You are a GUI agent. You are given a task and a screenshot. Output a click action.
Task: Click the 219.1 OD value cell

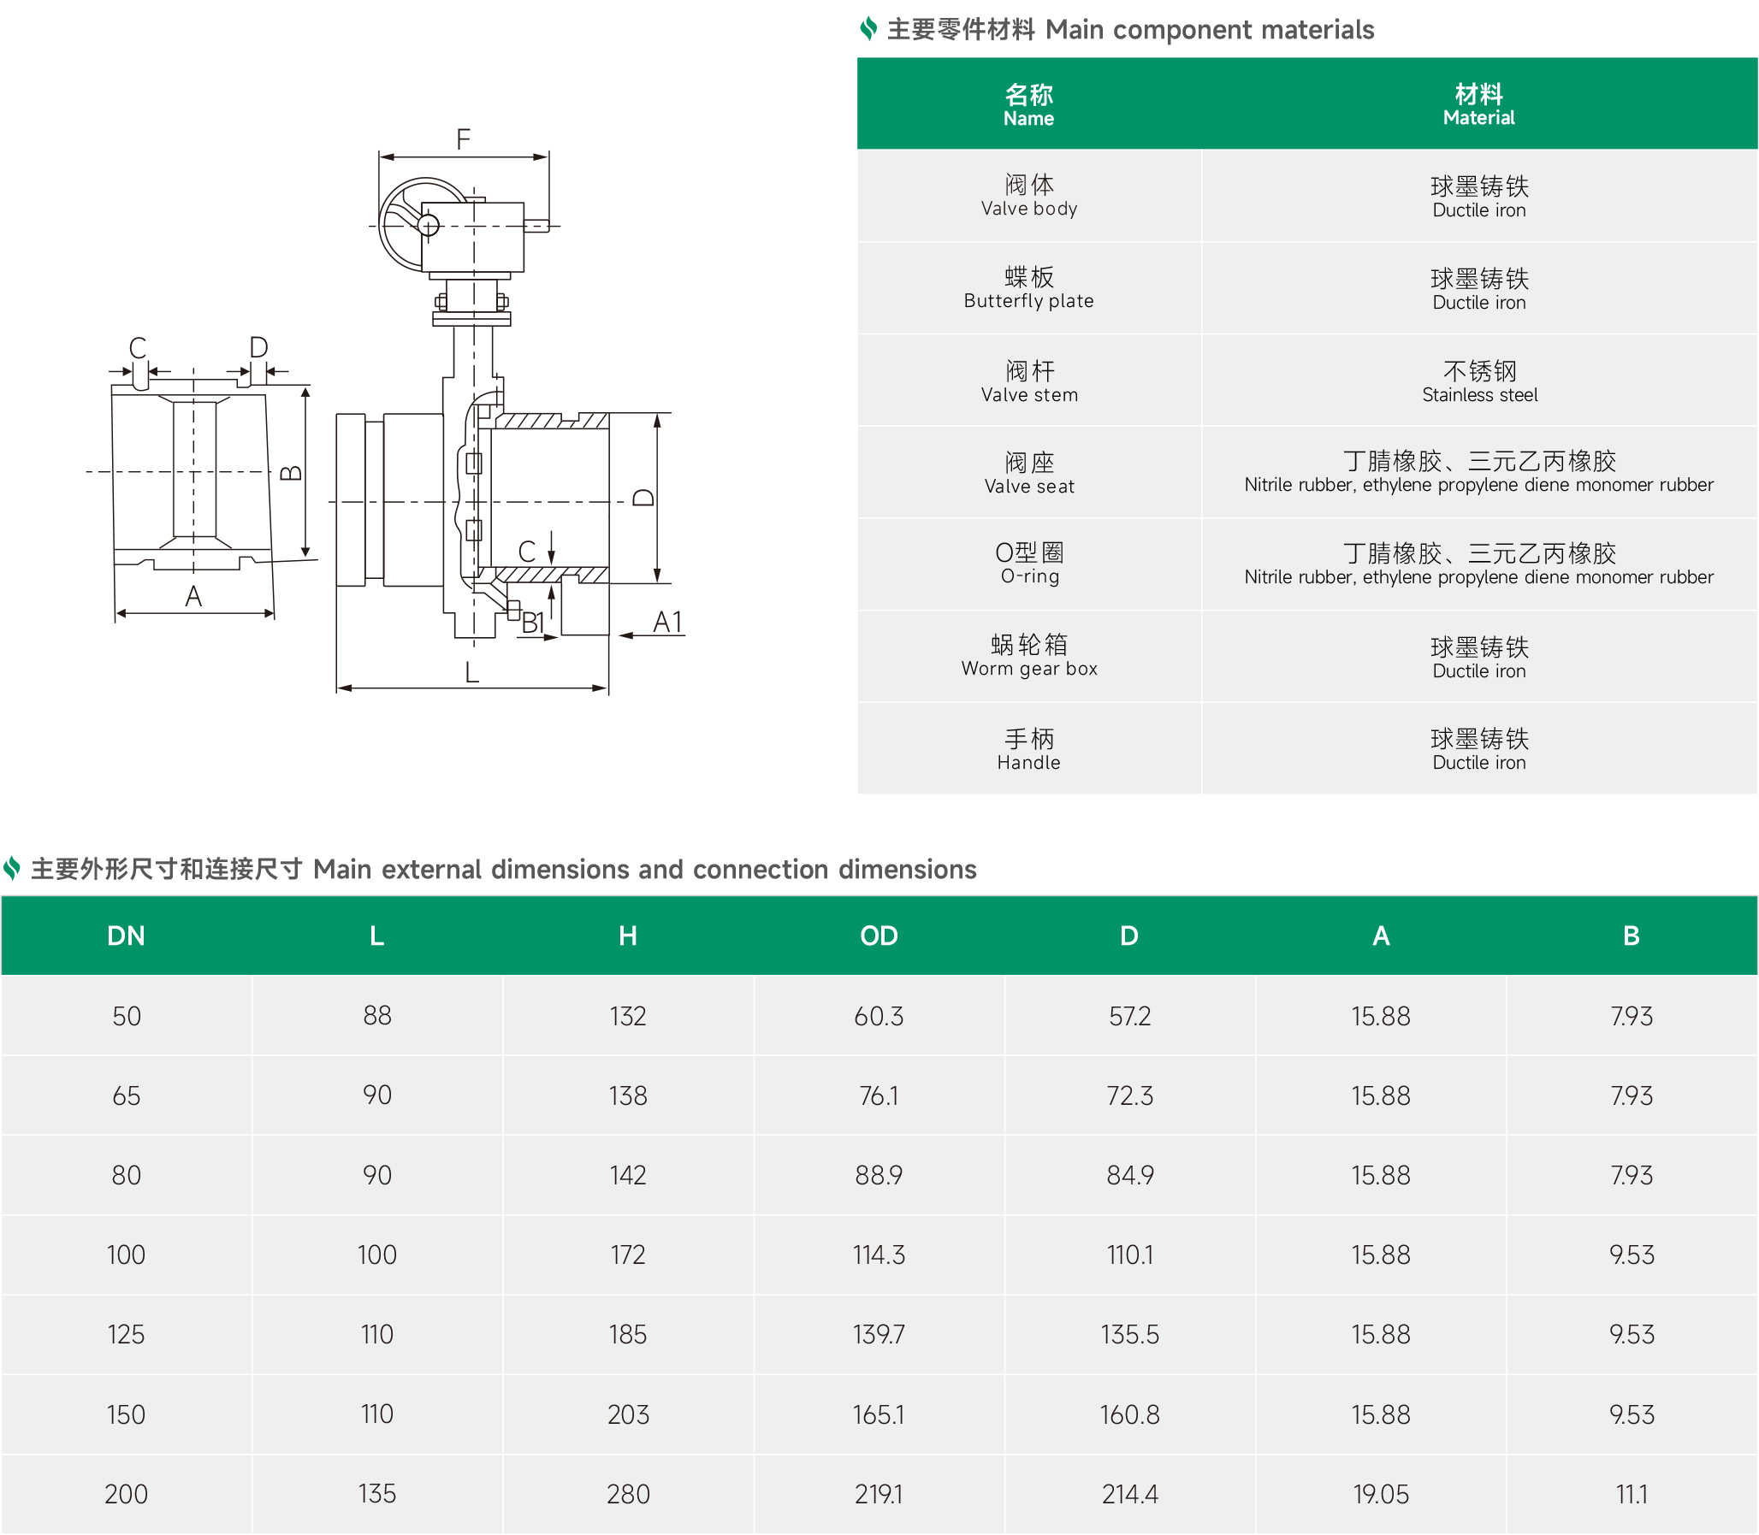pos(878,1494)
